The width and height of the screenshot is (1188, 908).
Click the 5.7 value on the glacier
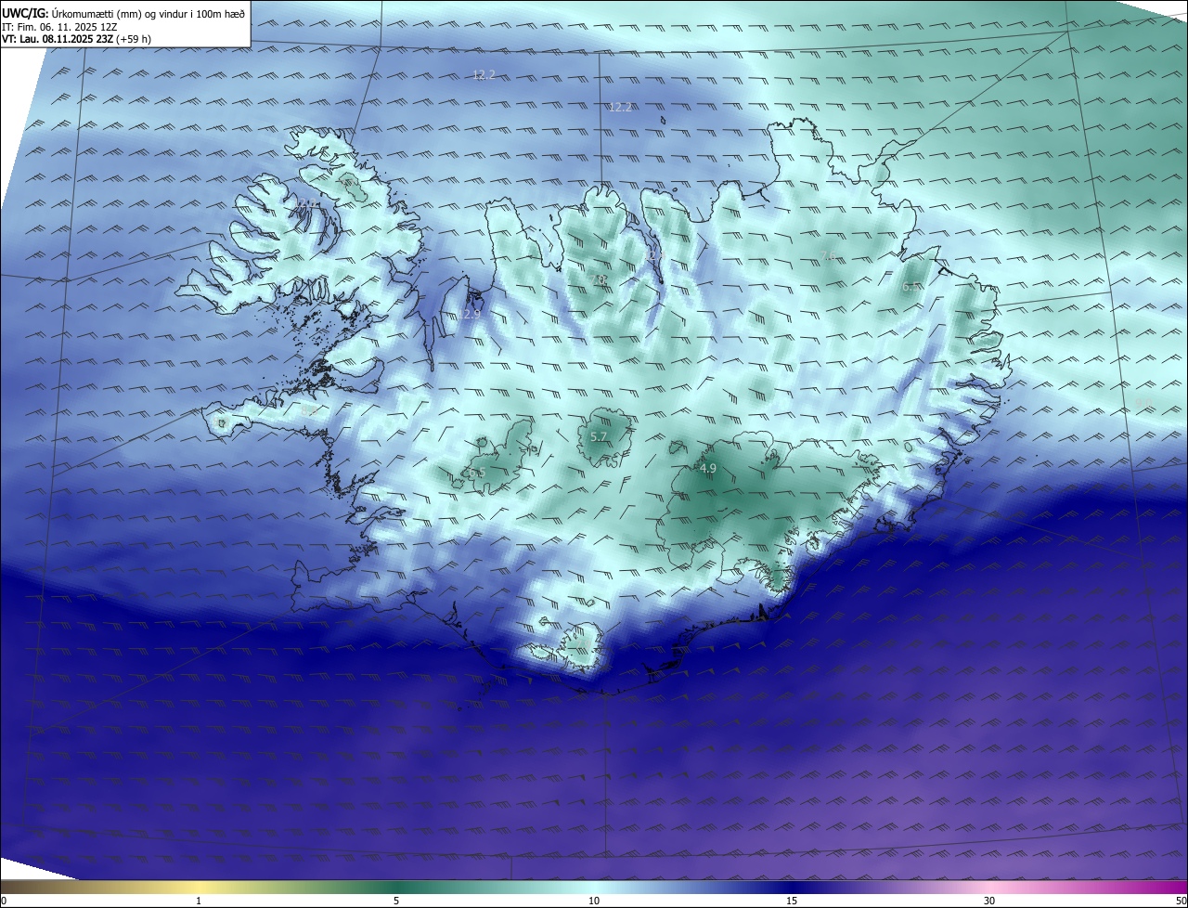599,436
